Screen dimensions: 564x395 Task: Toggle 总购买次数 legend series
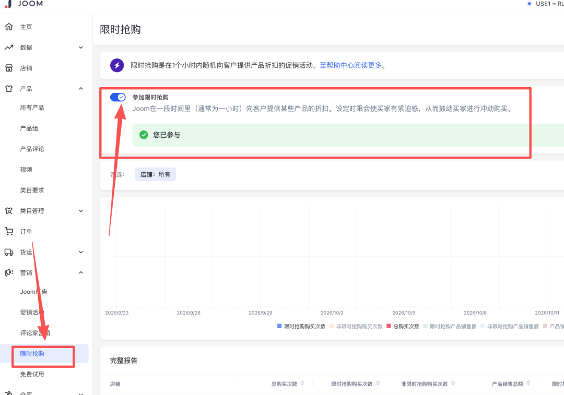pyautogui.click(x=403, y=326)
